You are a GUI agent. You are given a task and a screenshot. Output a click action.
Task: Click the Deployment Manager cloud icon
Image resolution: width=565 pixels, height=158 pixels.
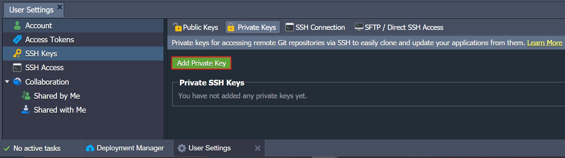coord(90,148)
